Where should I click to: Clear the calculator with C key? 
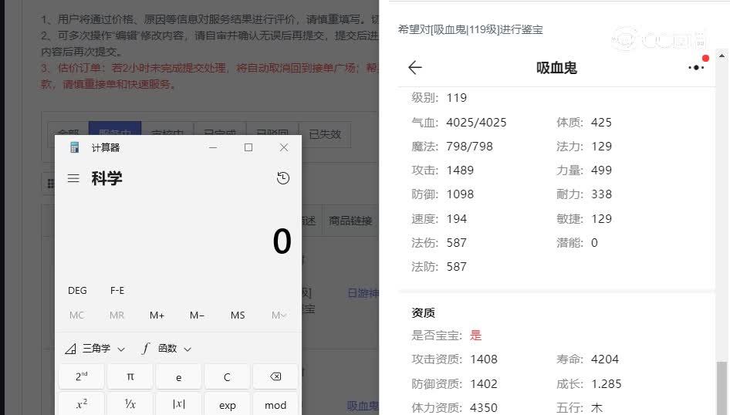tap(227, 377)
